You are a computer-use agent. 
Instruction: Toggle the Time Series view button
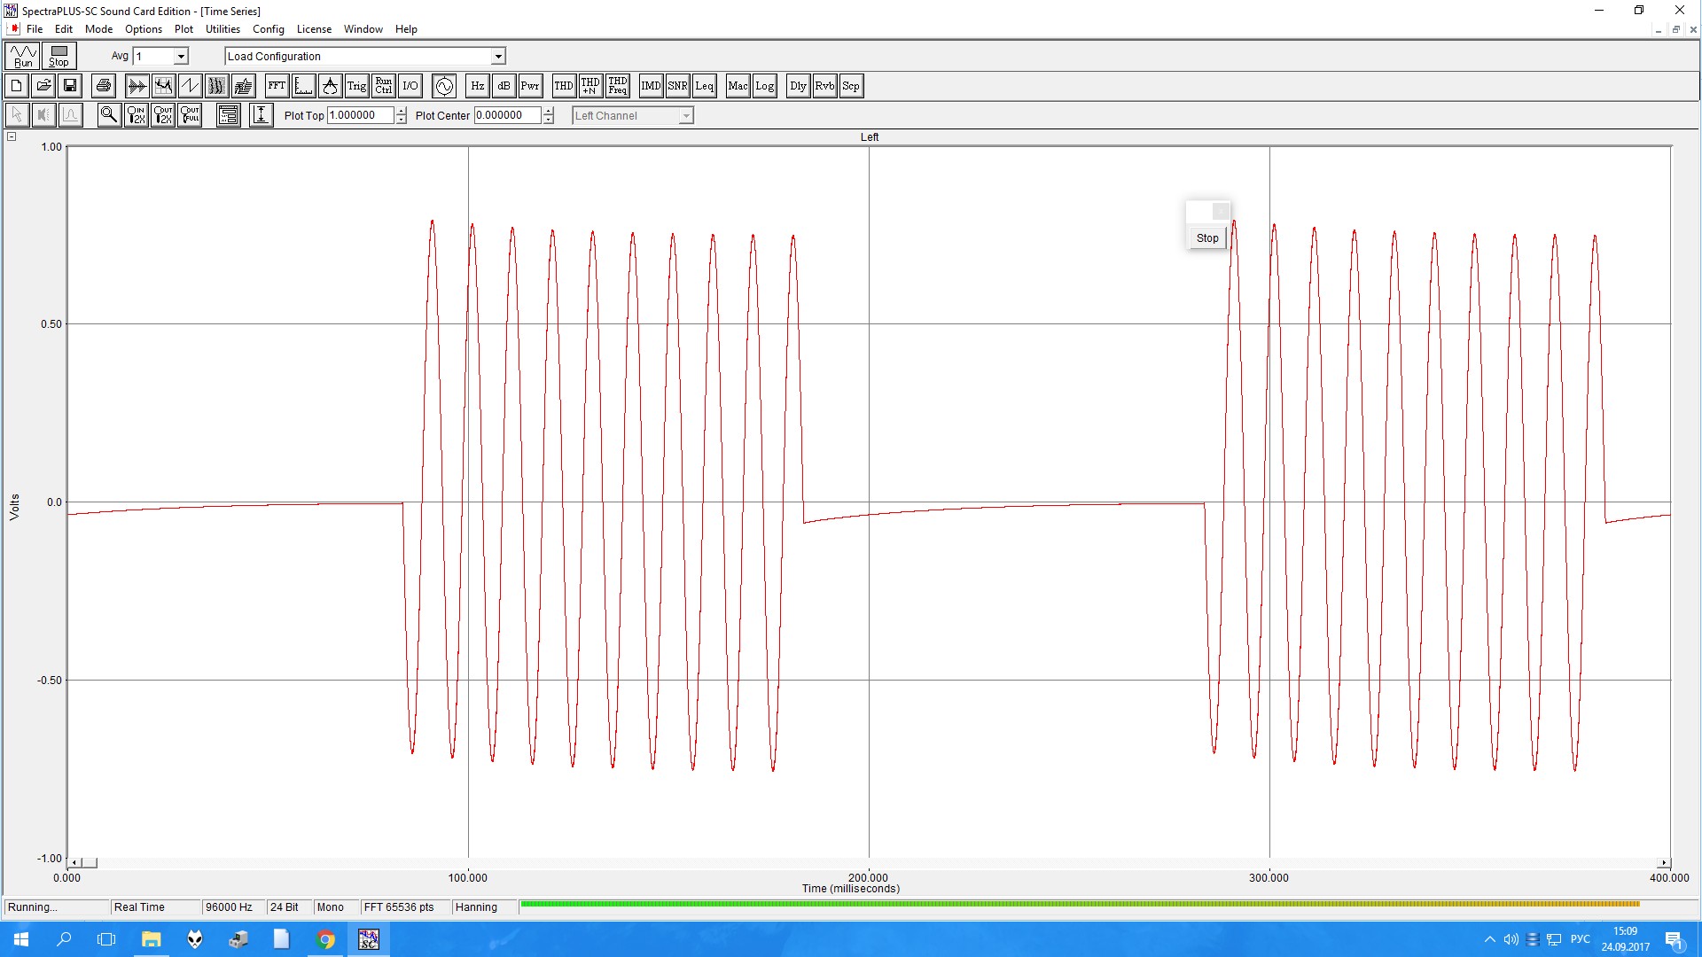tap(137, 86)
